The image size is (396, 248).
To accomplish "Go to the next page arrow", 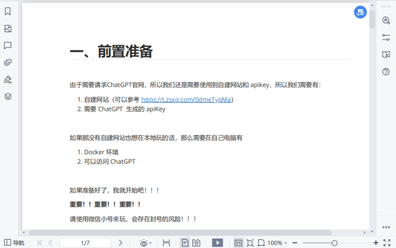I will 120,243.
